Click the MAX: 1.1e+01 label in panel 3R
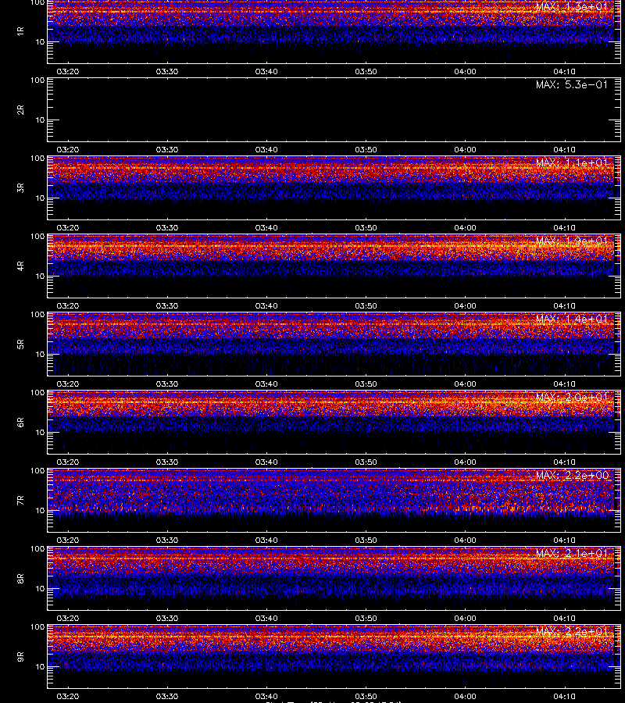The image size is (625, 703). pyautogui.click(x=572, y=162)
